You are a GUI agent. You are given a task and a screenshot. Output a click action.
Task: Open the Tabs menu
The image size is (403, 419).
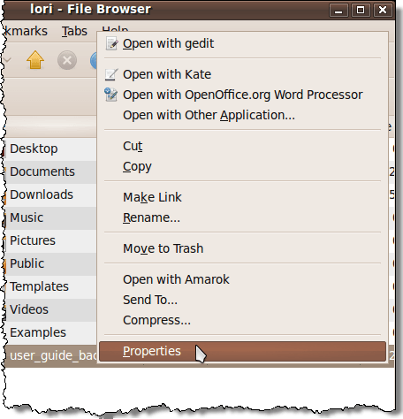point(74,31)
